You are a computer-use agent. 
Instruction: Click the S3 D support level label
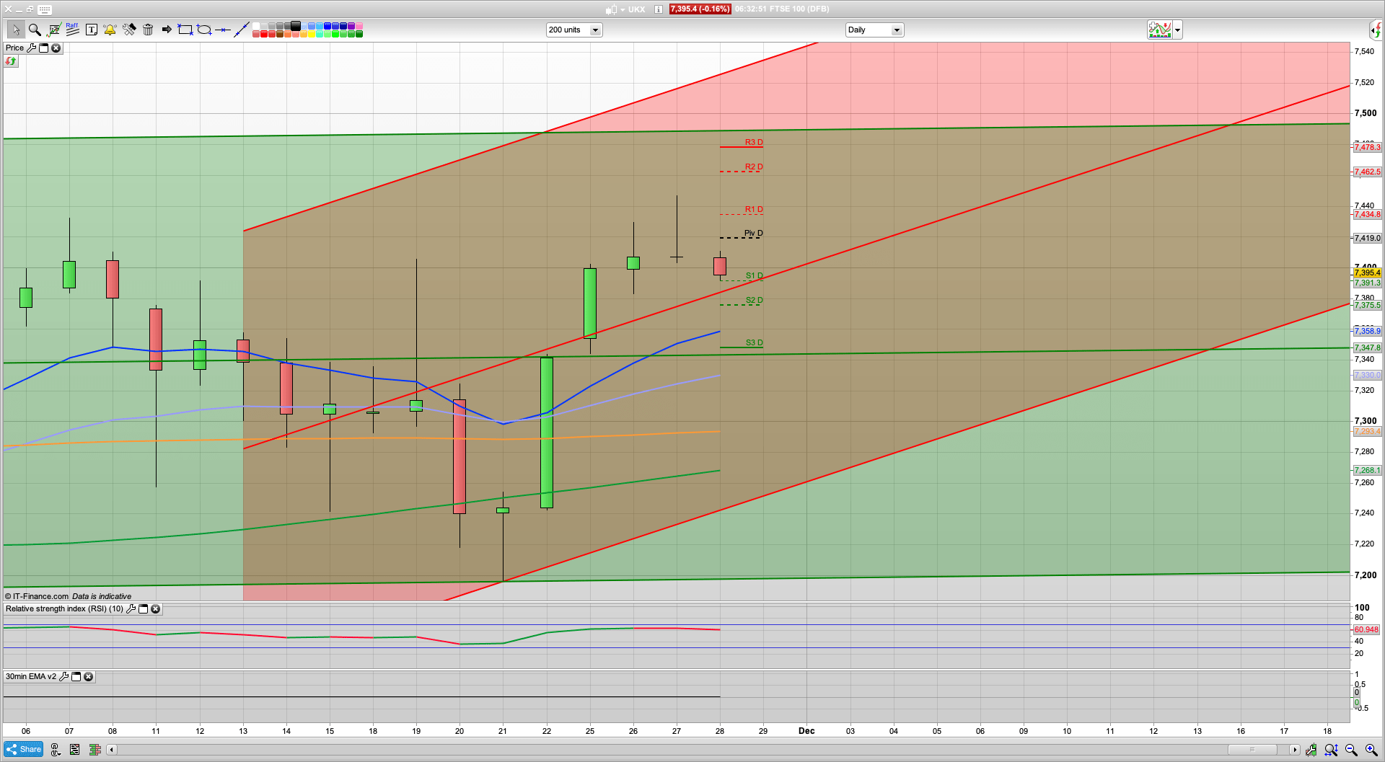[754, 342]
